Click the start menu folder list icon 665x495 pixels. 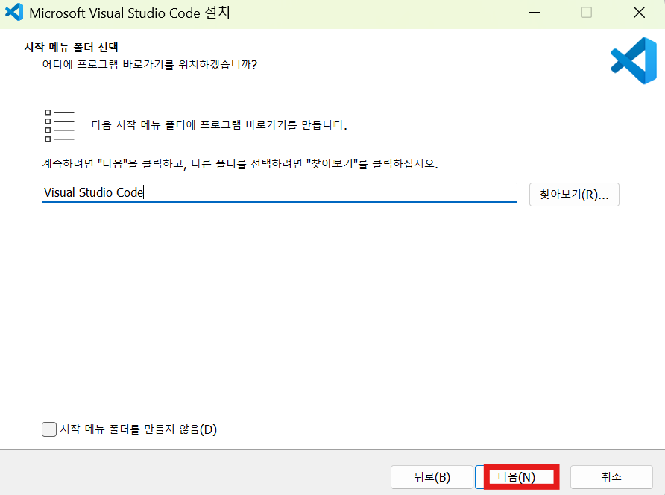pyautogui.click(x=60, y=125)
